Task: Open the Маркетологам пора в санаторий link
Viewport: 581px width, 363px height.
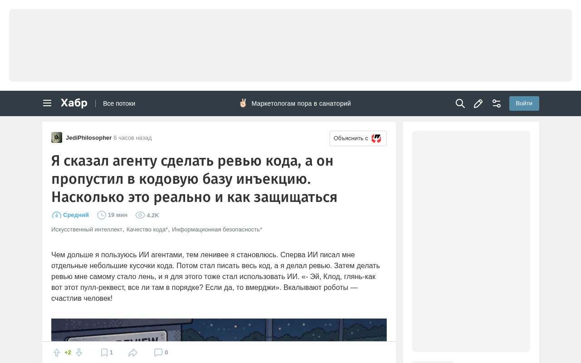Action: point(301,103)
